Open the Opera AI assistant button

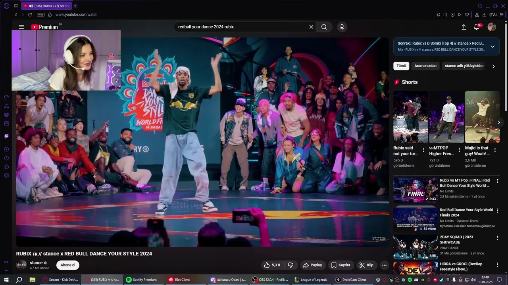click(493, 15)
